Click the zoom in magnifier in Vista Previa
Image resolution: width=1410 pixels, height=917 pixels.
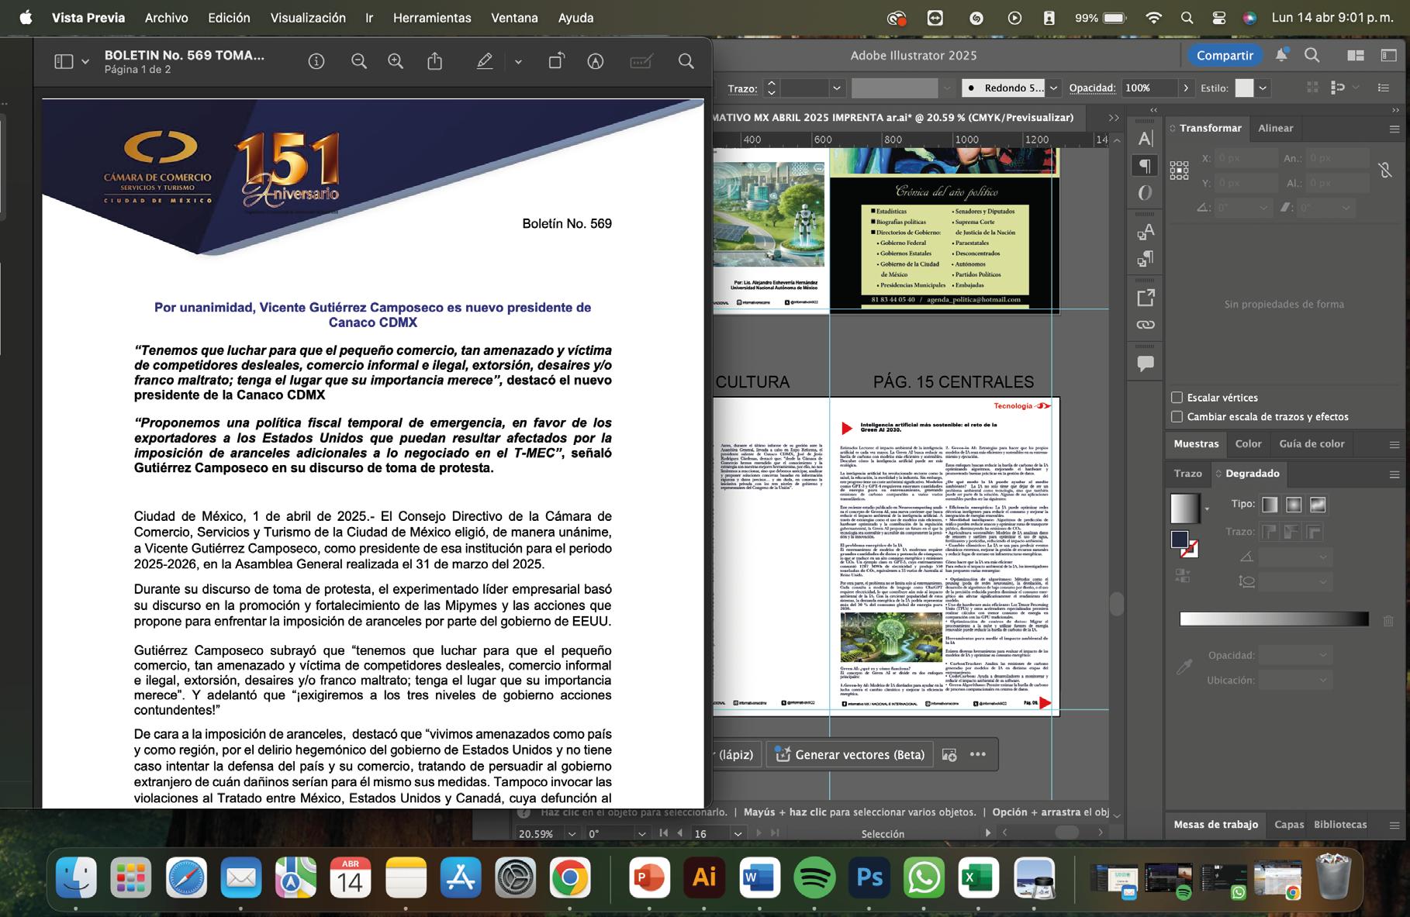pyautogui.click(x=396, y=61)
